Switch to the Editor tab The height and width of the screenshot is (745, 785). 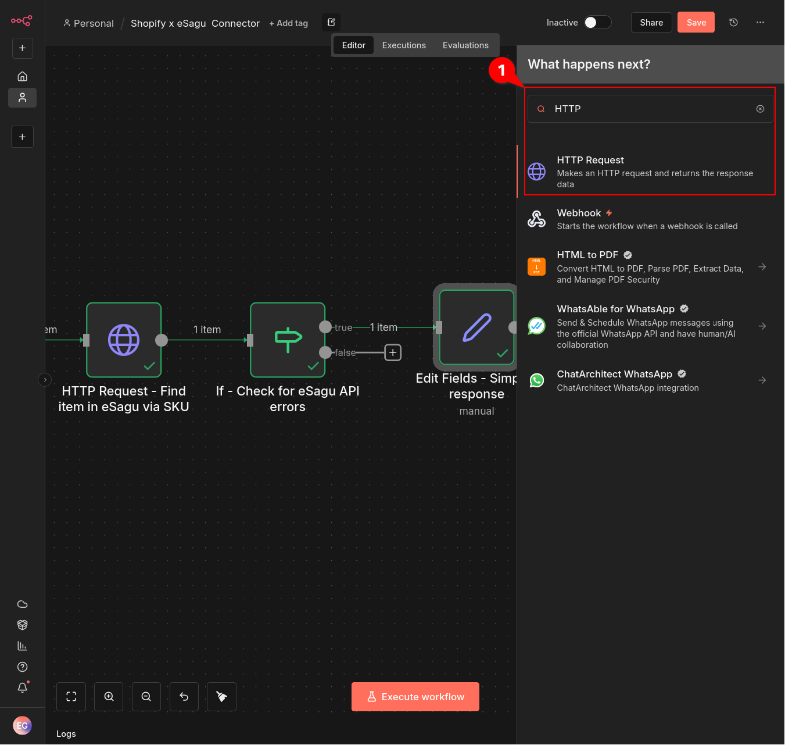pos(353,45)
